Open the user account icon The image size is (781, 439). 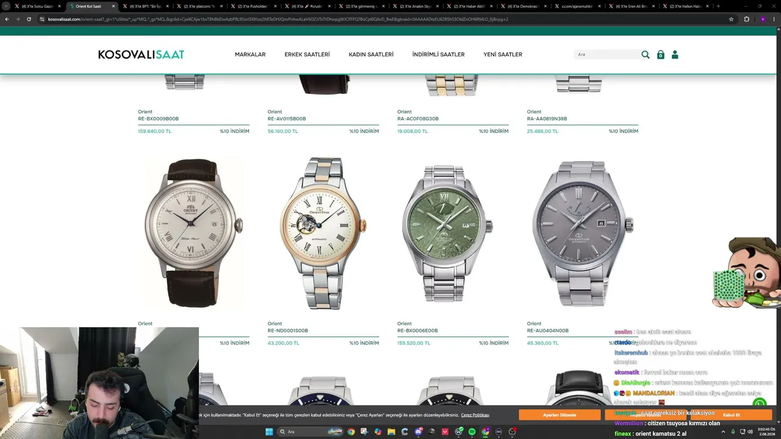675,55
